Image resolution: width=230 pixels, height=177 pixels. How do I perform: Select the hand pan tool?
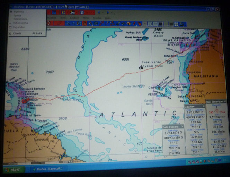(x=85, y=23)
